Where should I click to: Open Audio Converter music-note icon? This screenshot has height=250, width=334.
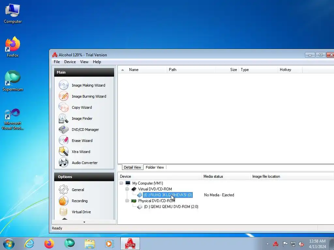[64, 163]
